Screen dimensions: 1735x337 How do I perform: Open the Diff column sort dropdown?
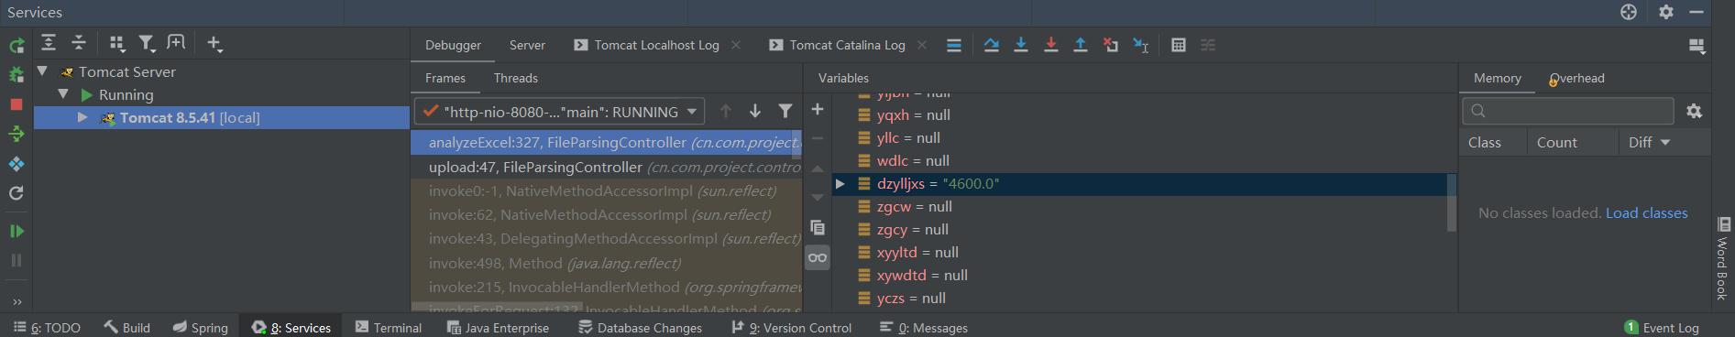[x=1665, y=143]
